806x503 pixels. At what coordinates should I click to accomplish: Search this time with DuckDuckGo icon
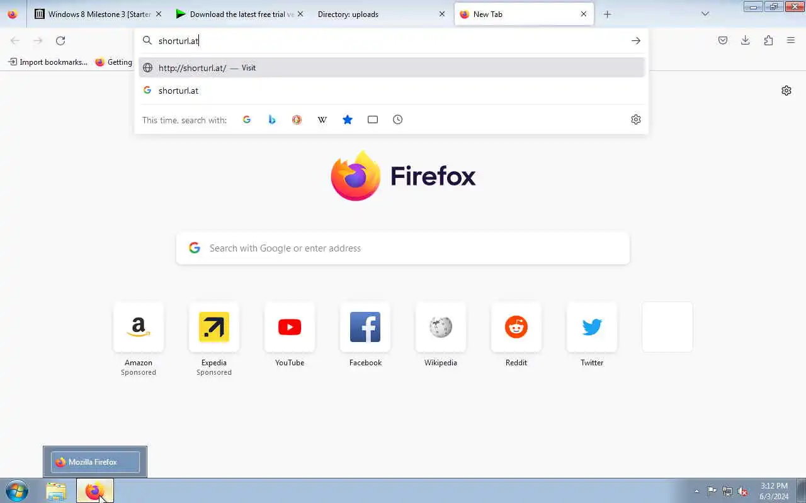tap(297, 119)
